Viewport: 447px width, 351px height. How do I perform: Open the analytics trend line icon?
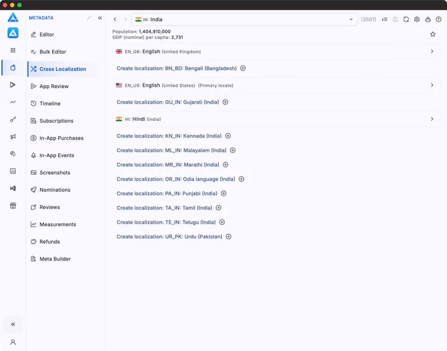tap(13, 102)
